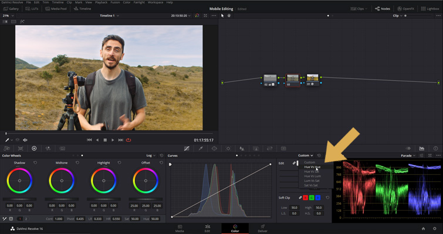Switch to the Deliver page tab

[262, 228]
